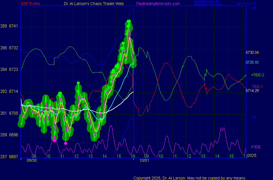Click the 6714.29 white price value
This screenshot has height=180, width=273.
(x=252, y=91)
